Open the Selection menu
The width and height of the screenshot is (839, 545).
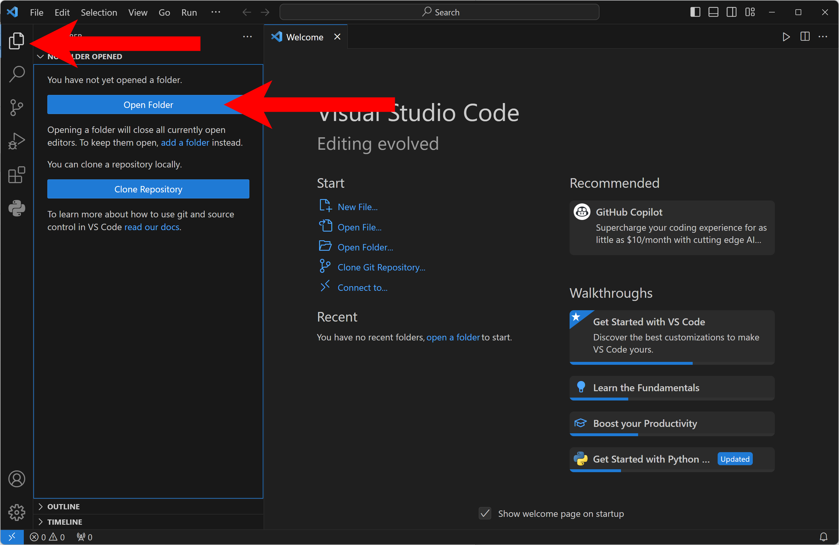pos(99,12)
